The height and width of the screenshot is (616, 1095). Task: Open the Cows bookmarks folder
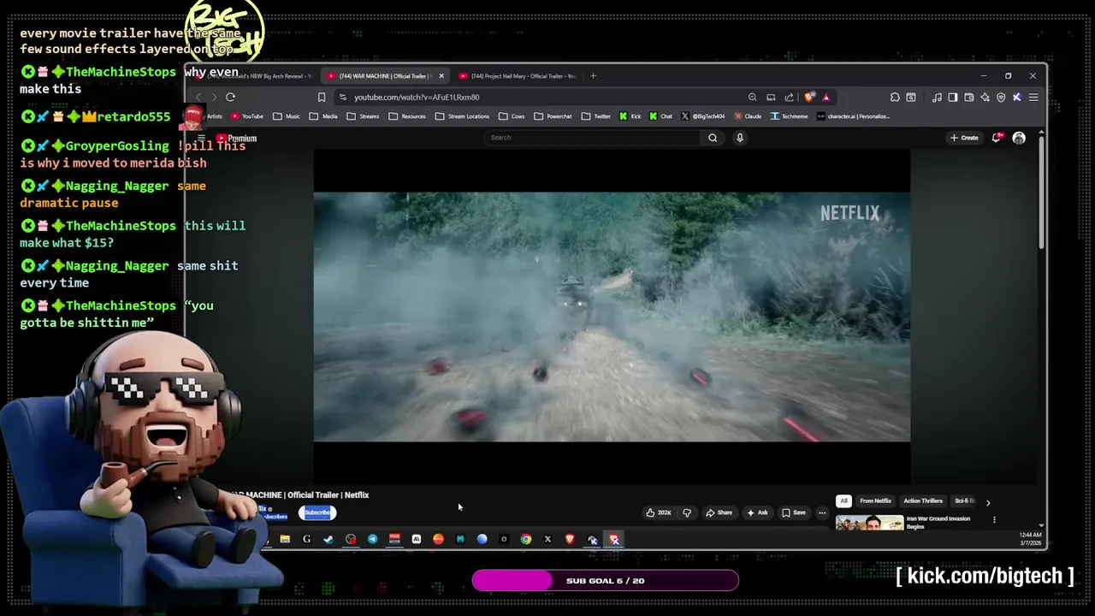click(x=512, y=116)
